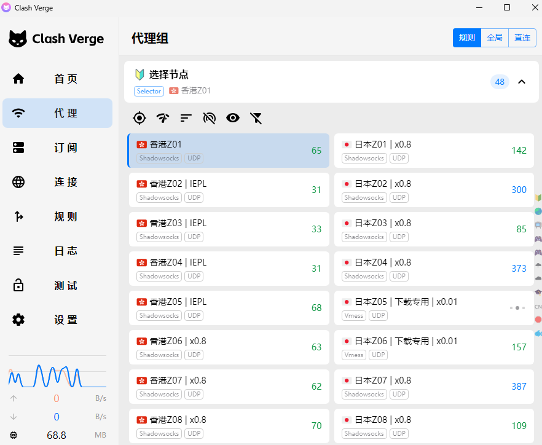Image resolution: width=542 pixels, height=445 pixels.
Task: Click the disabled filter icon
Action: pos(256,117)
